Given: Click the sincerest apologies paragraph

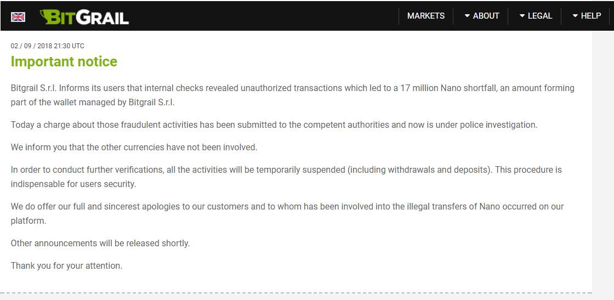Looking at the screenshot, I should (x=287, y=213).
